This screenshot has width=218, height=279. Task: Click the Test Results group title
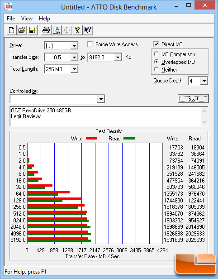(x=109, y=131)
